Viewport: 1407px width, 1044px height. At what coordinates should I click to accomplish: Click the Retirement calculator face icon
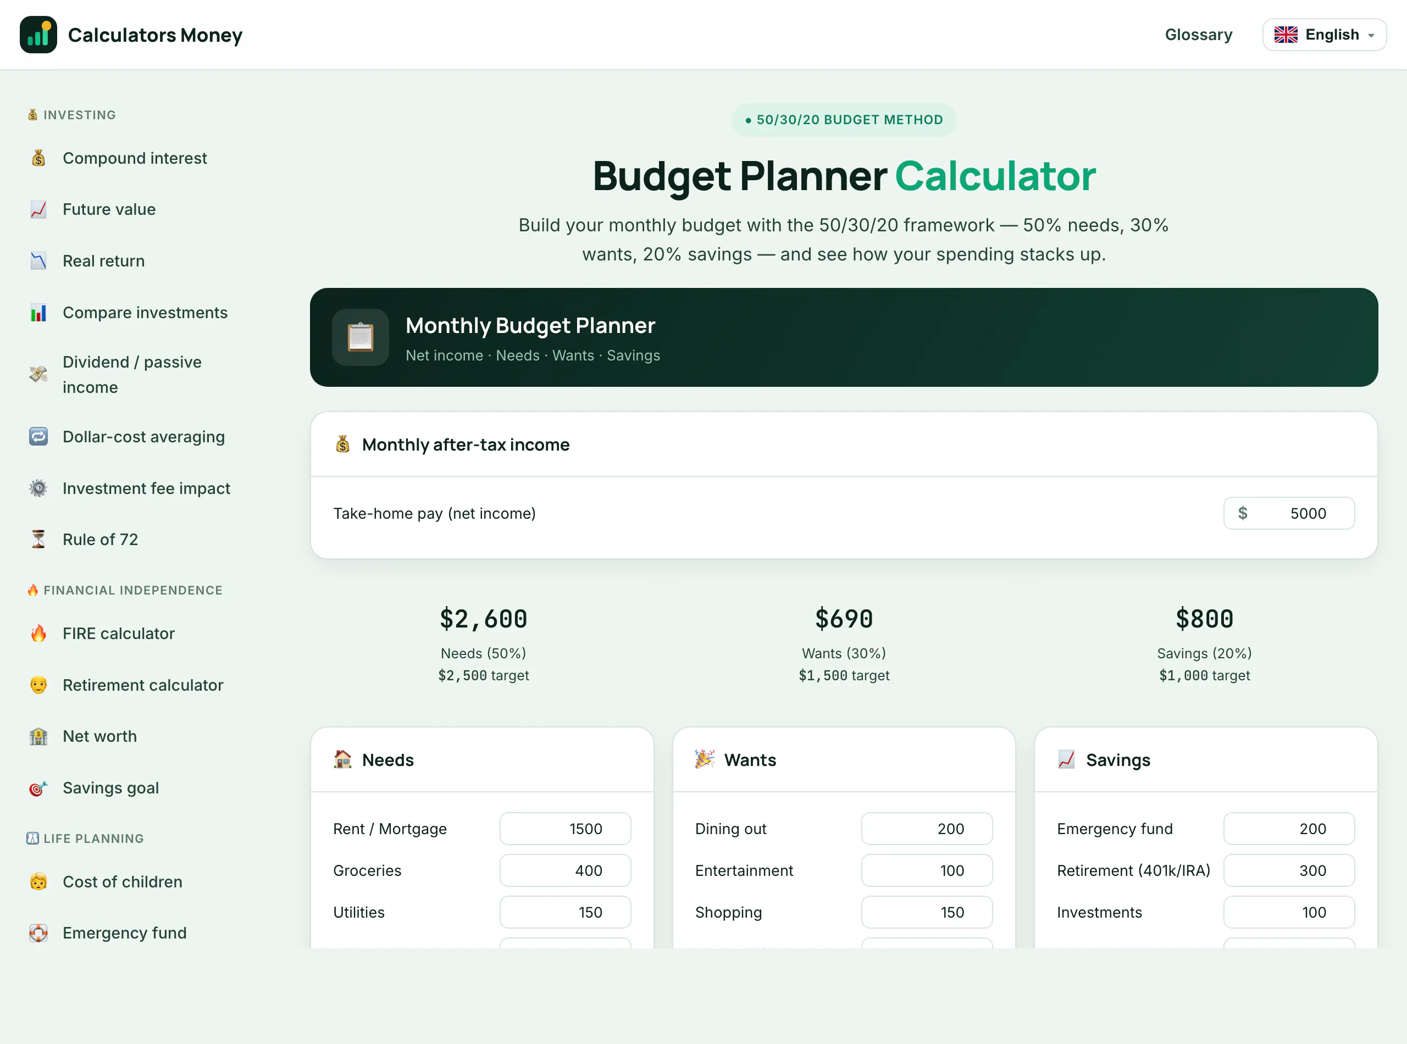point(38,685)
